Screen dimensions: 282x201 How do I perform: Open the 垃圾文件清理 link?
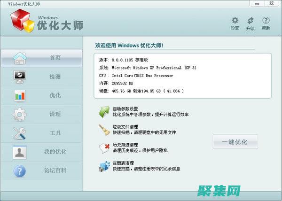point(125,127)
